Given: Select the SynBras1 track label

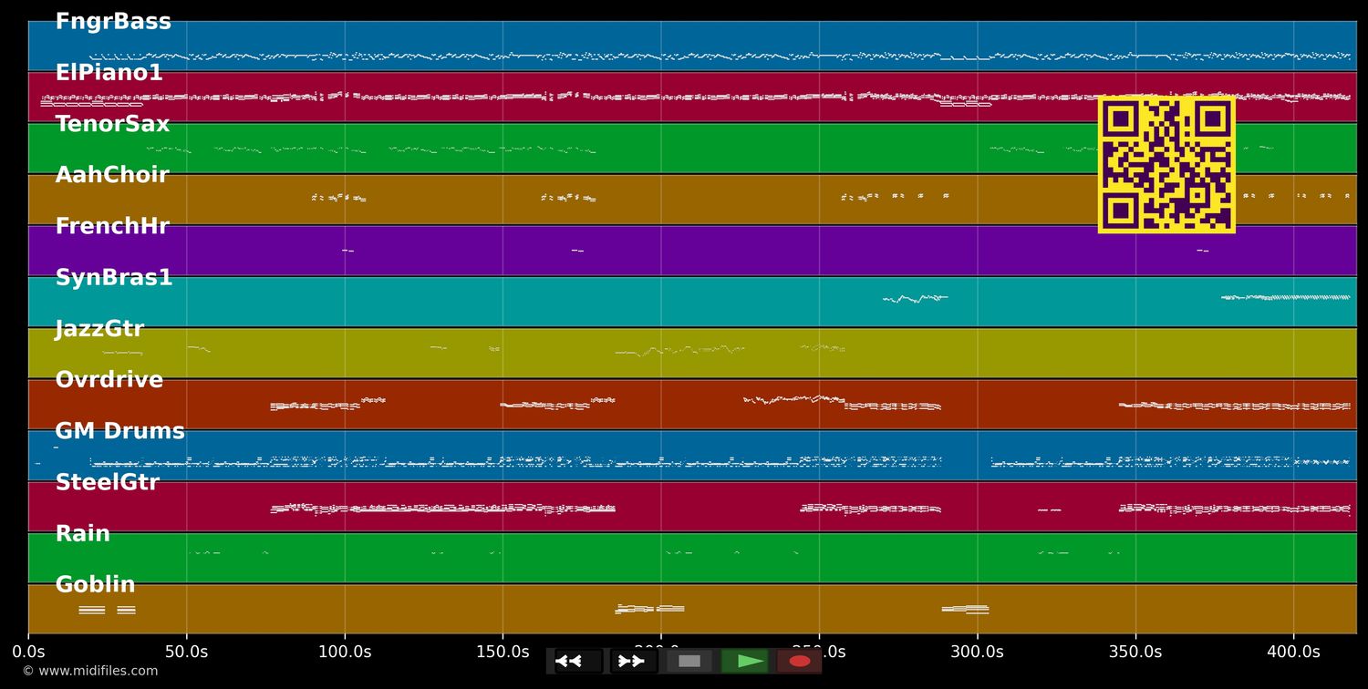Looking at the screenshot, I should pos(114,278).
